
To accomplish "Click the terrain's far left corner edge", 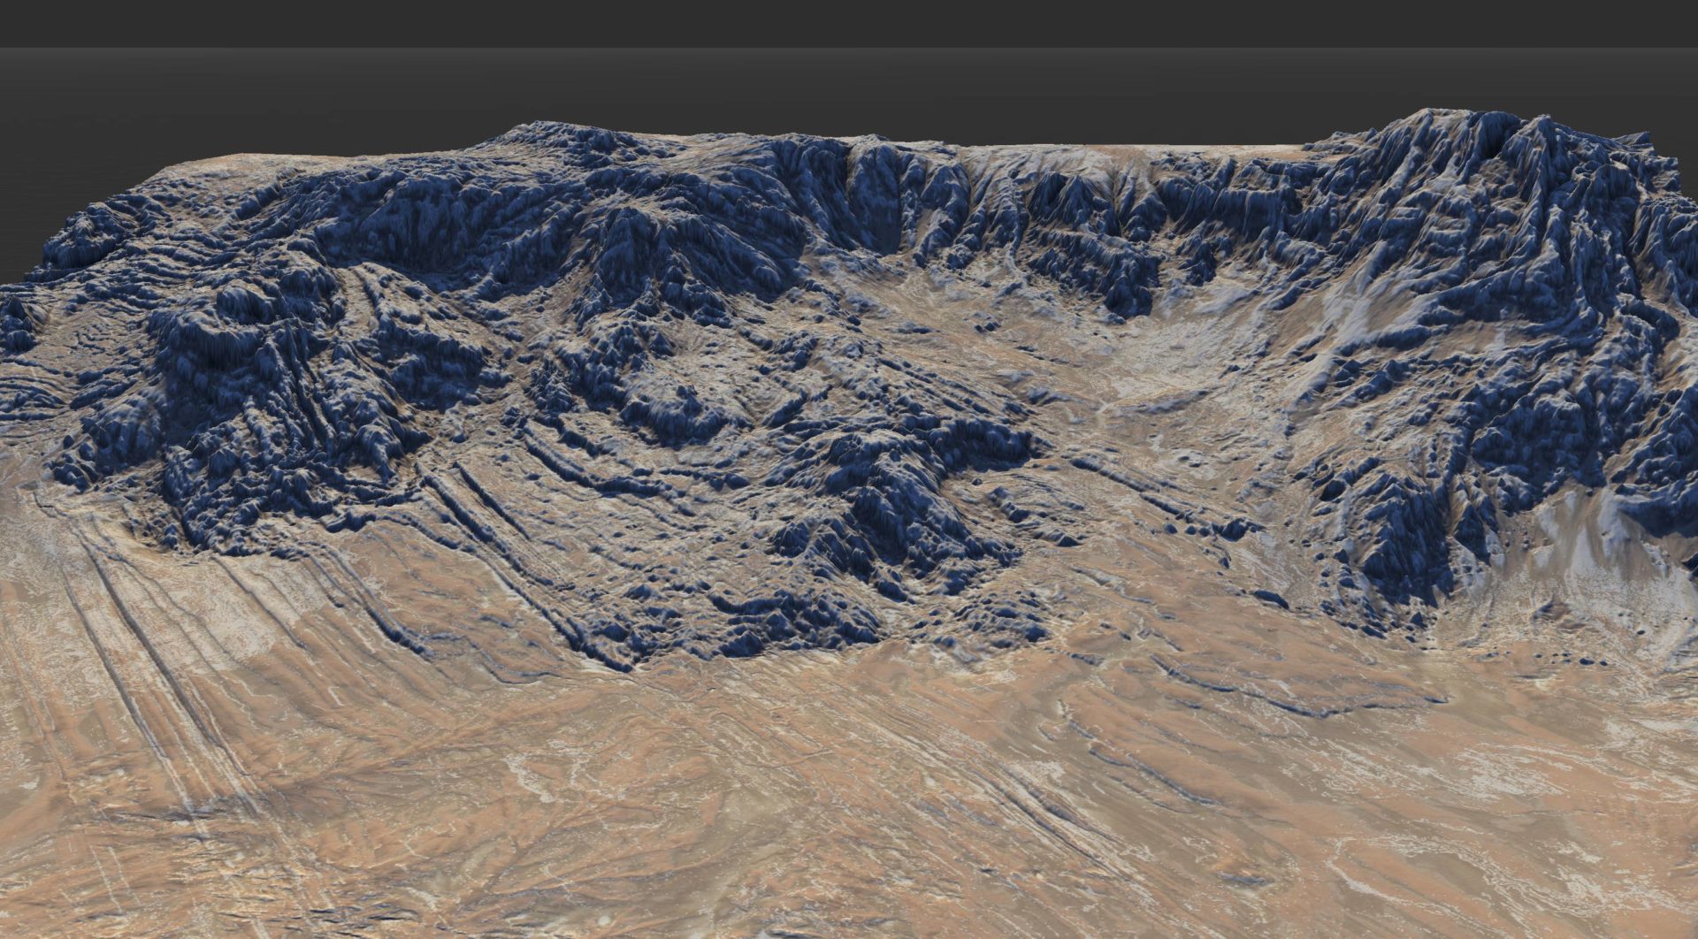I will tap(11, 285).
